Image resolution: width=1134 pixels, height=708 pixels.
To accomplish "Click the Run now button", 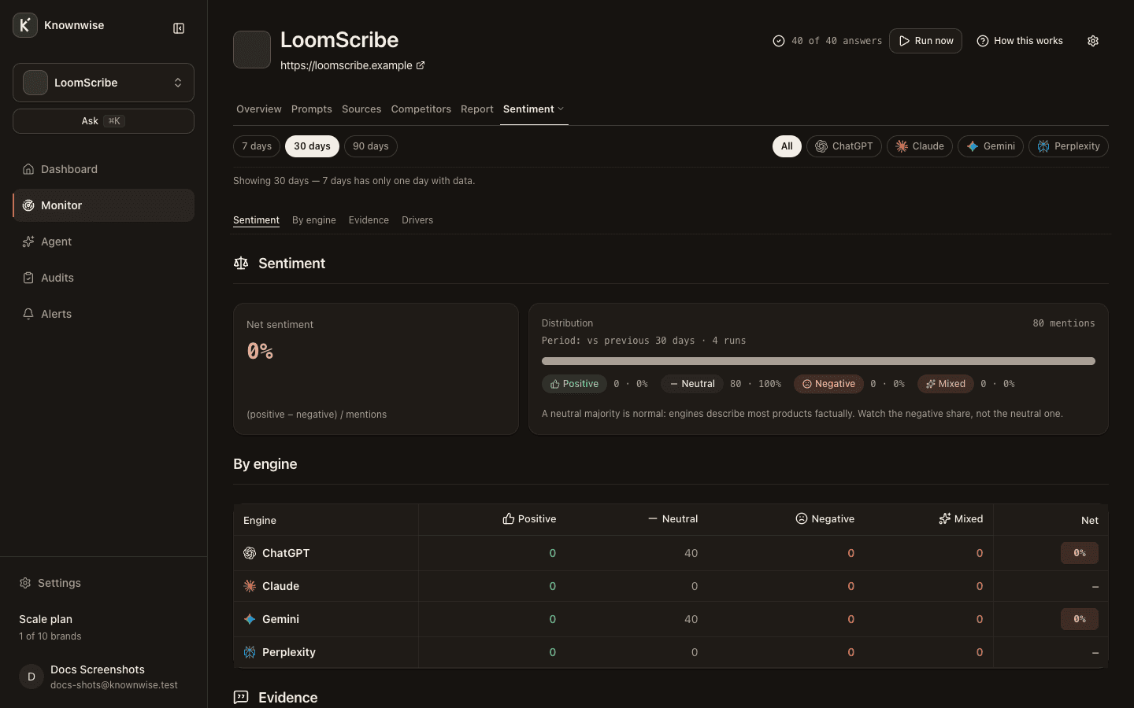I will [x=925, y=41].
